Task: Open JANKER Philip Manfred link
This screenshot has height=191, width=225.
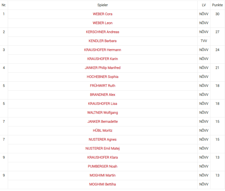Action: point(103,68)
